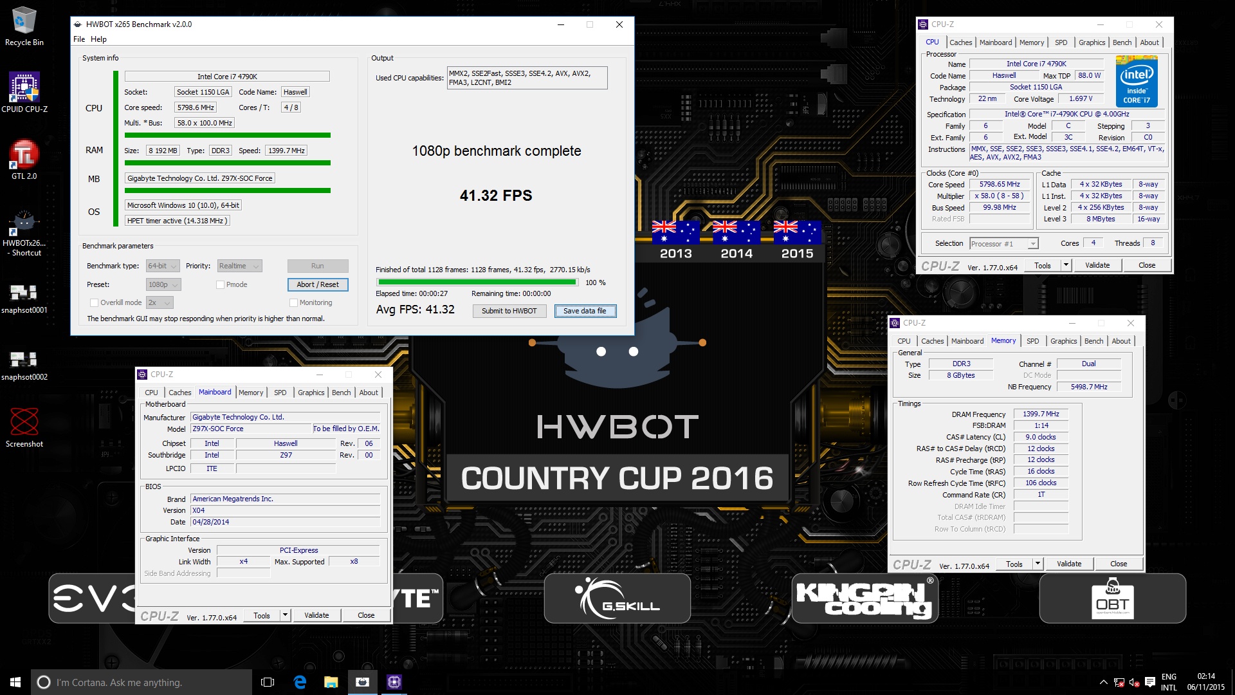Open the Preset 1080p dropdown
Viewport: 1235px width, 695px height.
click(163, 284)
